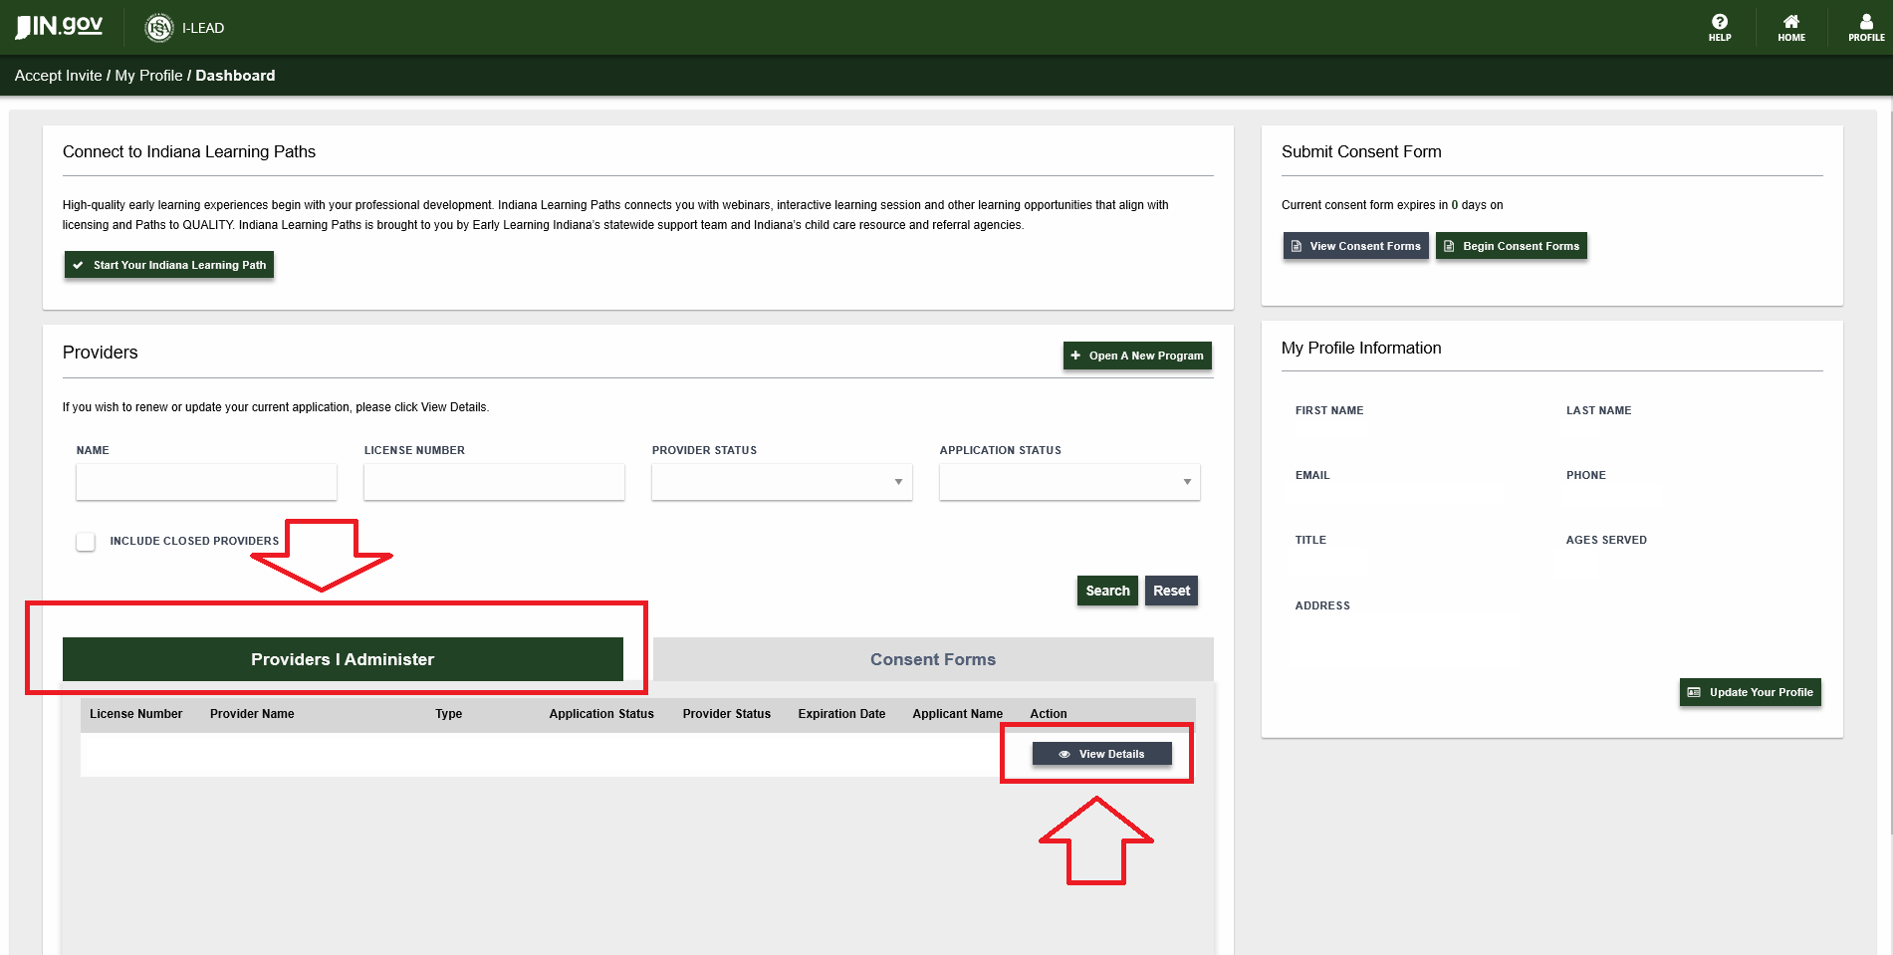Click the I-LEAD state seal icon
The height and width of the screenshot is (955, 1893).
click(159, 28)
